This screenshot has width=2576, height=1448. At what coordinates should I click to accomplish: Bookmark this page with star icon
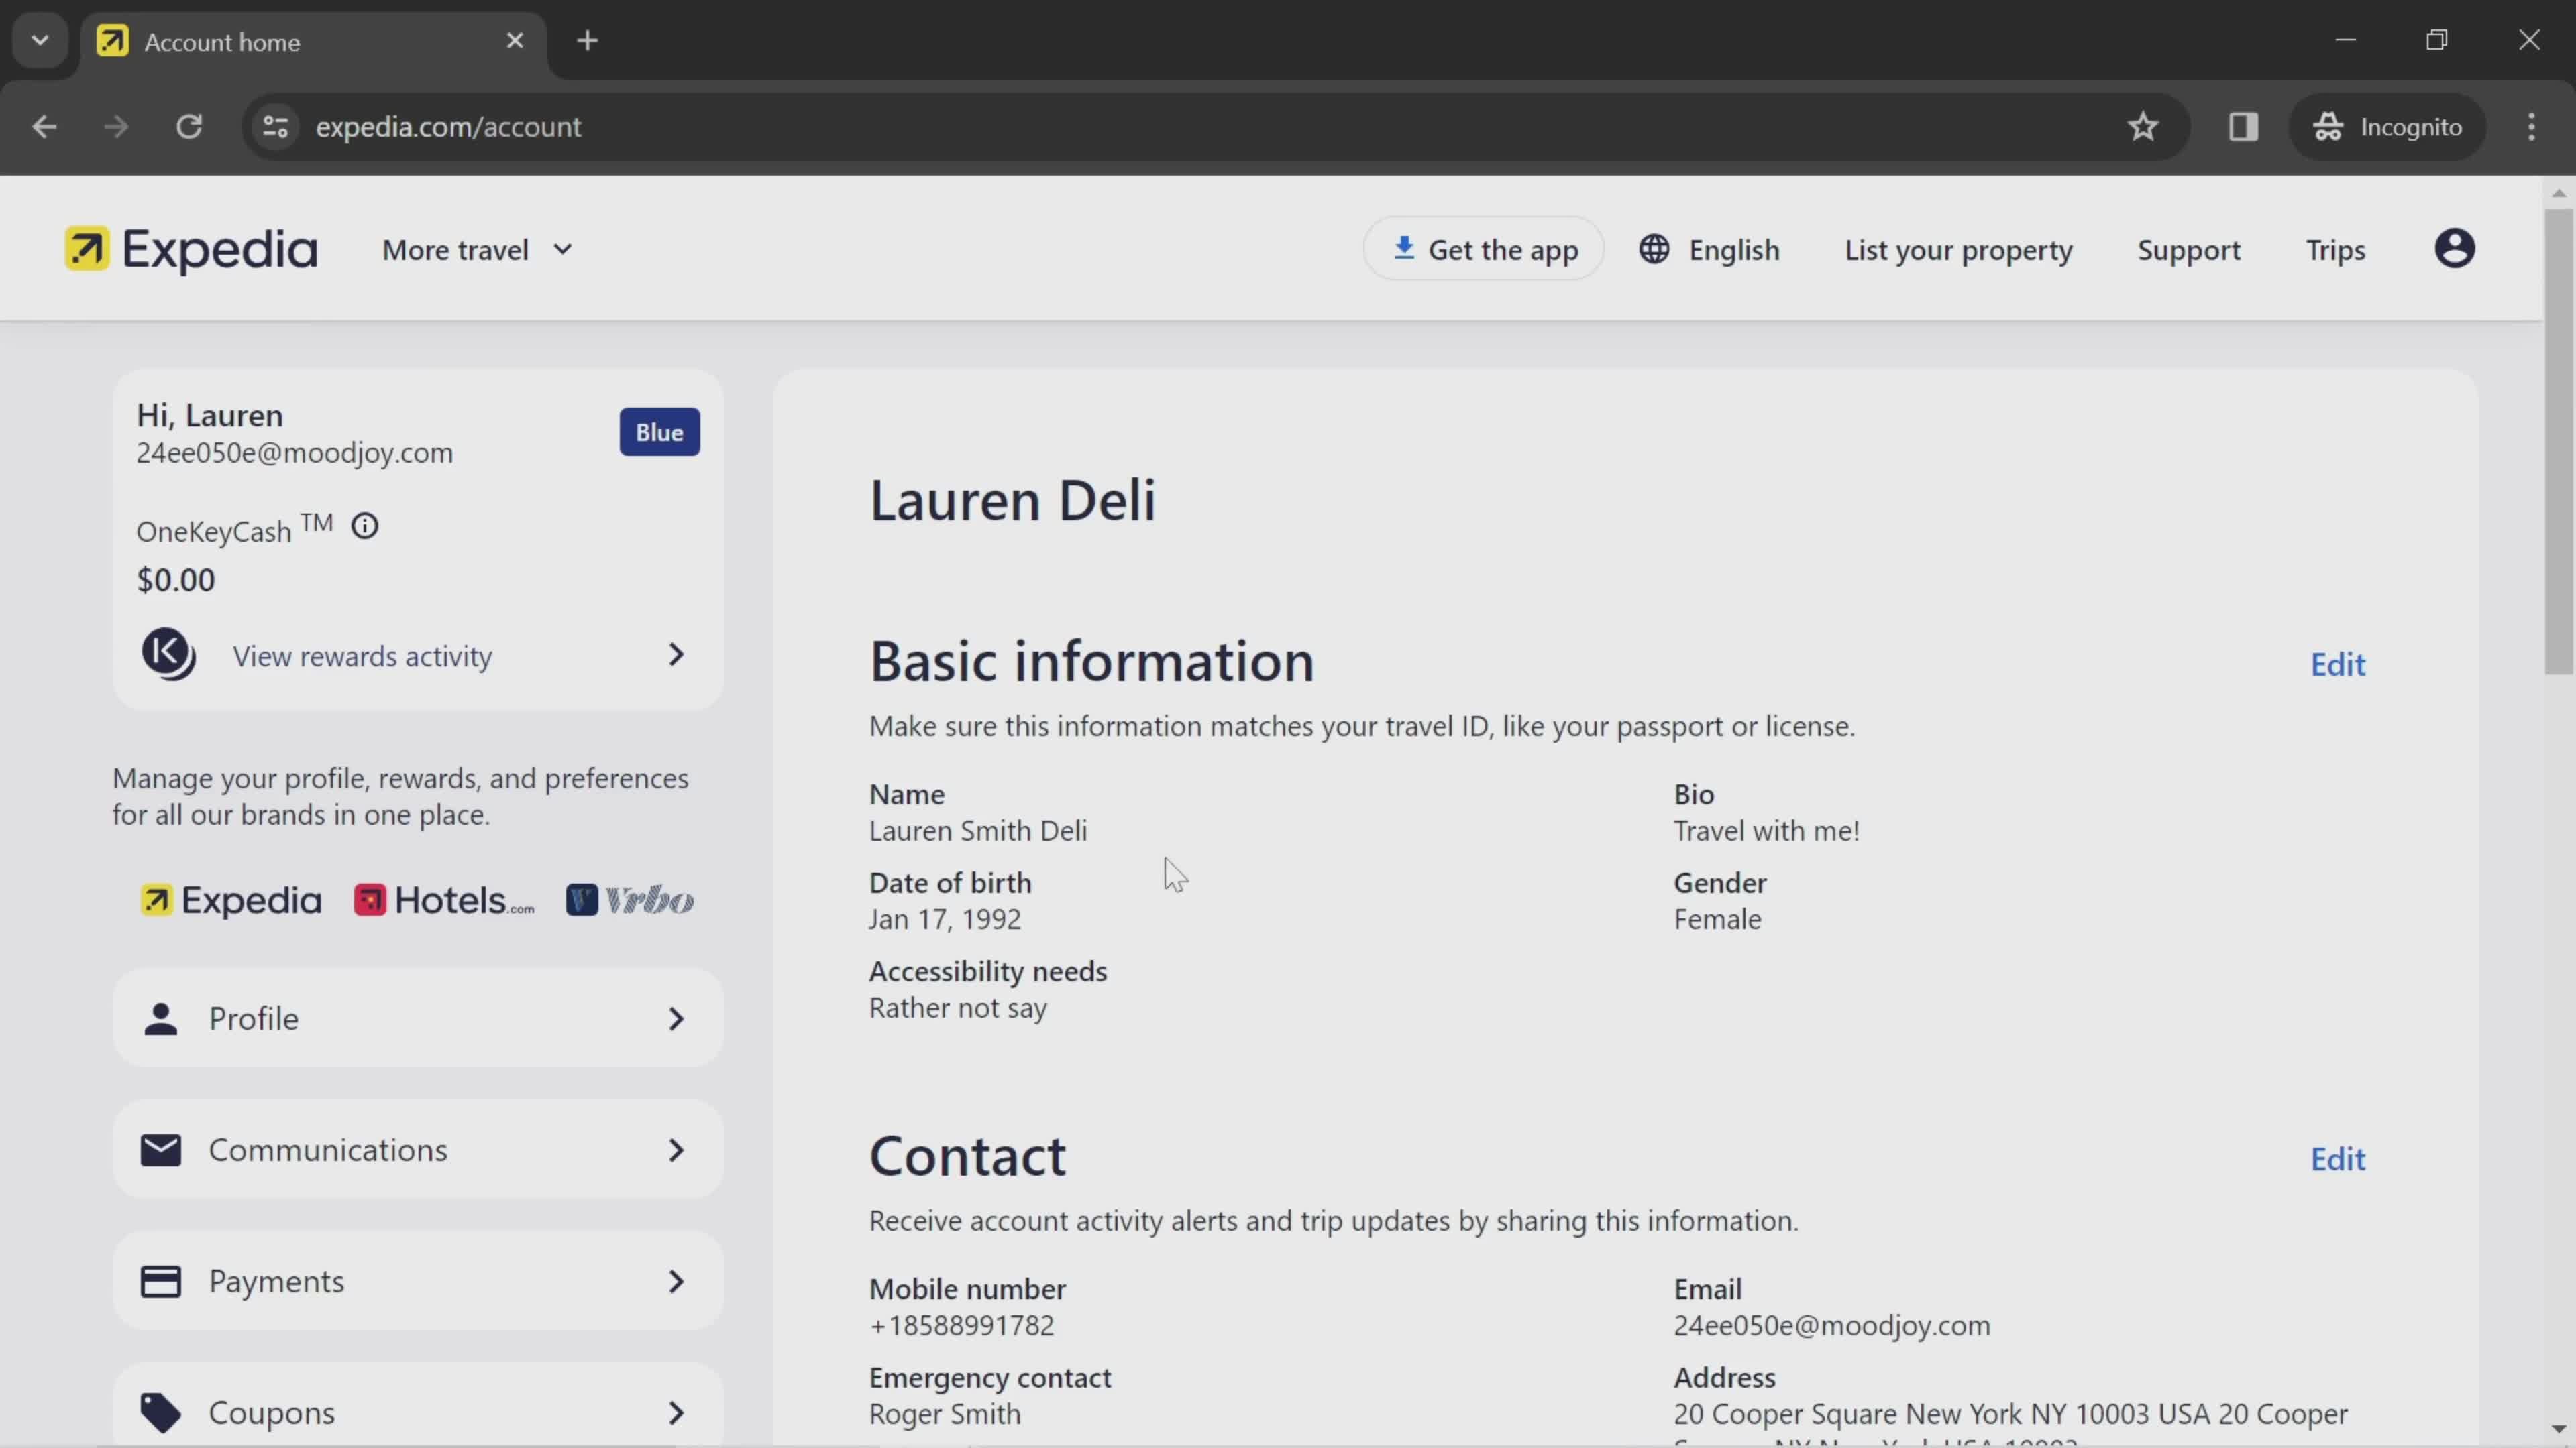2142,127
